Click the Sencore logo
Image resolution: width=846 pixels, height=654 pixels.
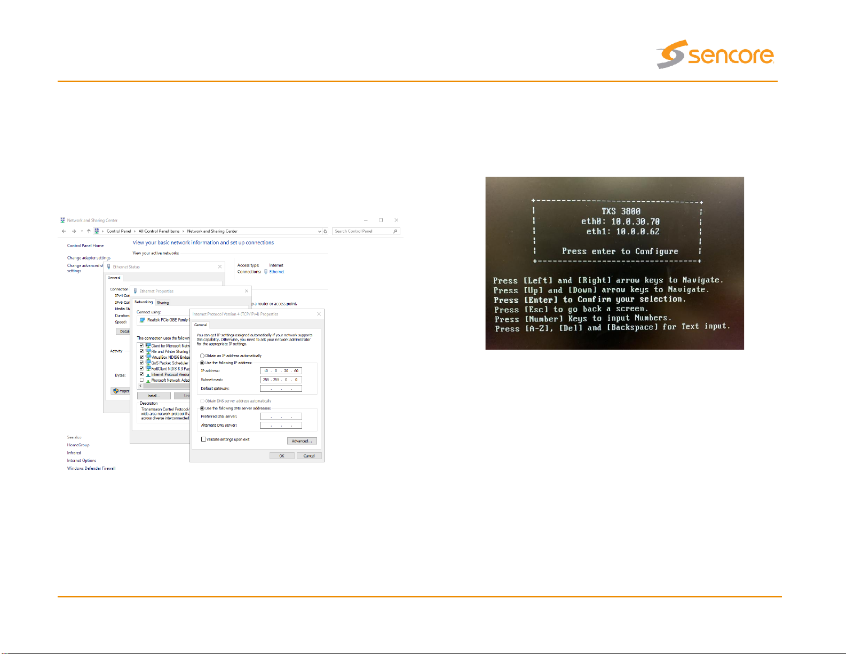[x=715, y=54]
